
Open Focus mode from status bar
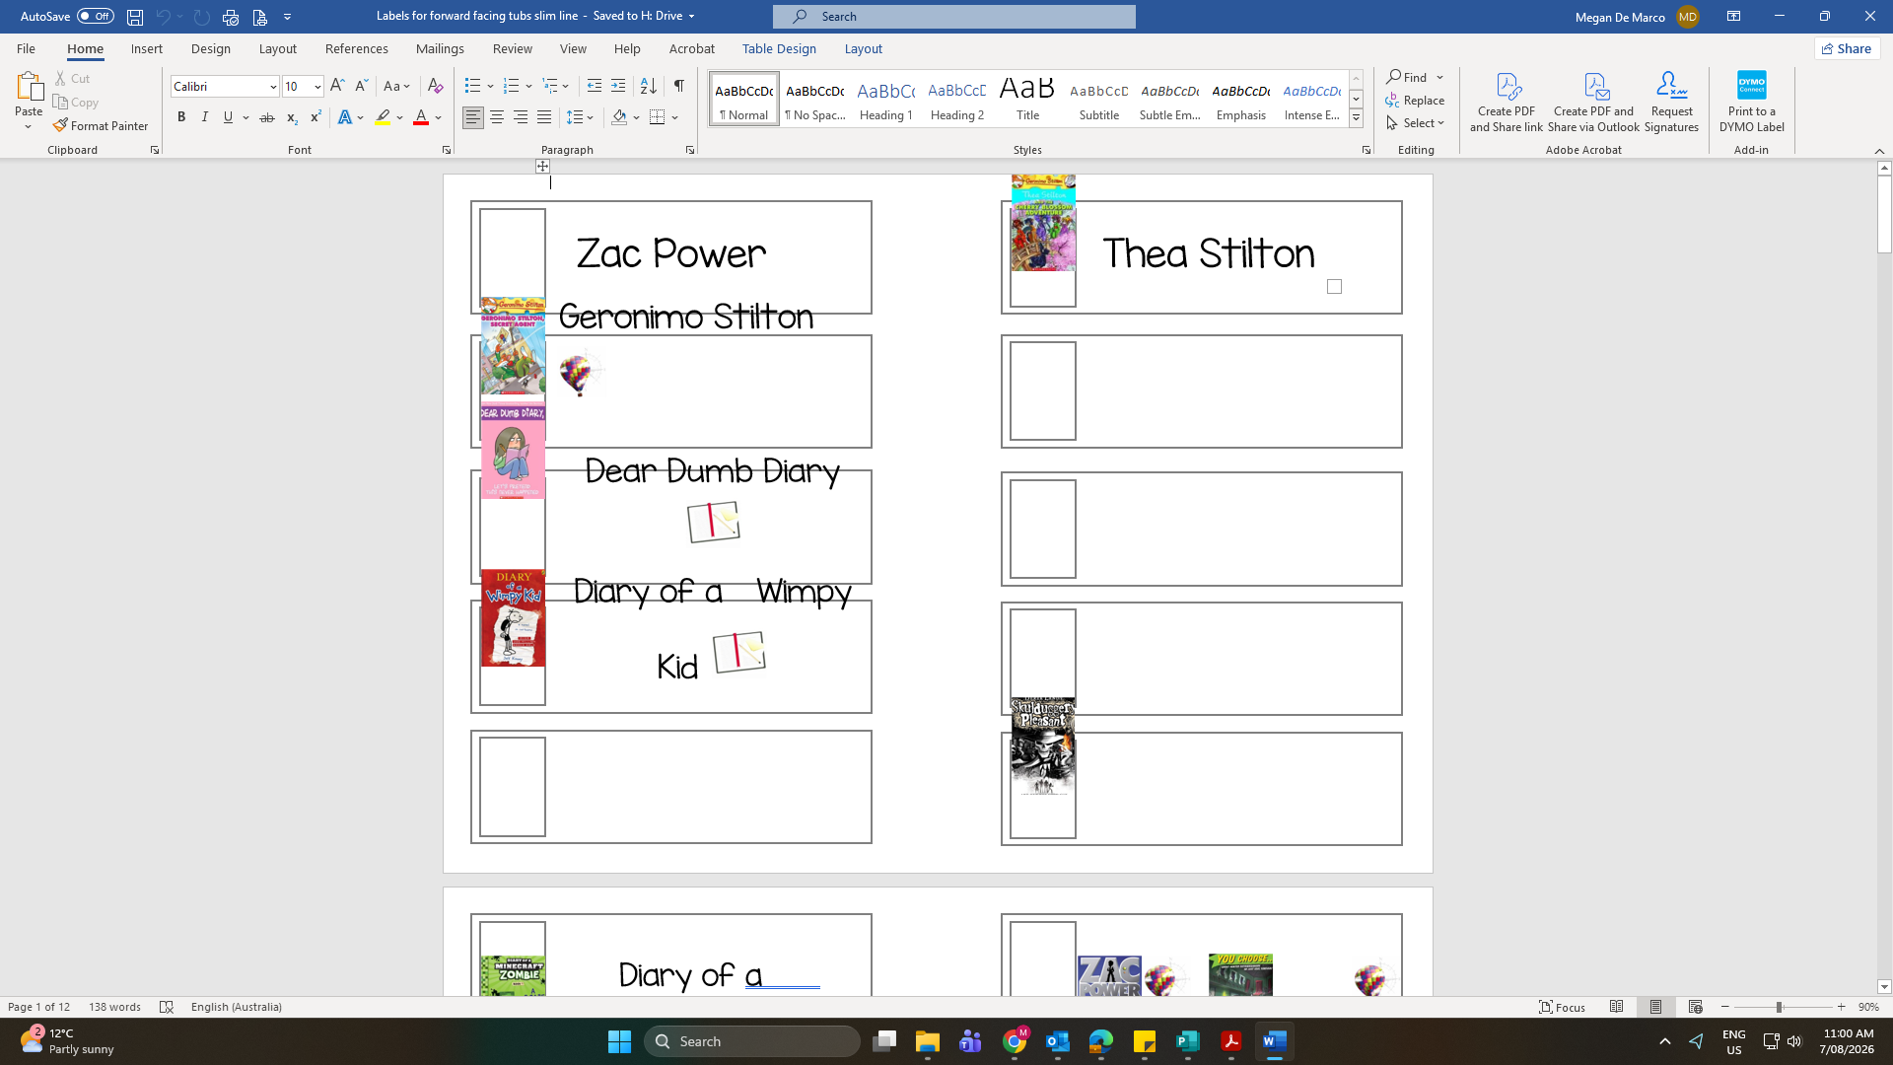[x=1562, y=1007]
